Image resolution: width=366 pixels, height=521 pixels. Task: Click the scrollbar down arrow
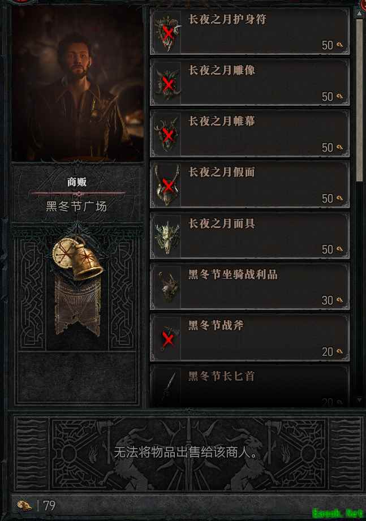pos(359,400)
